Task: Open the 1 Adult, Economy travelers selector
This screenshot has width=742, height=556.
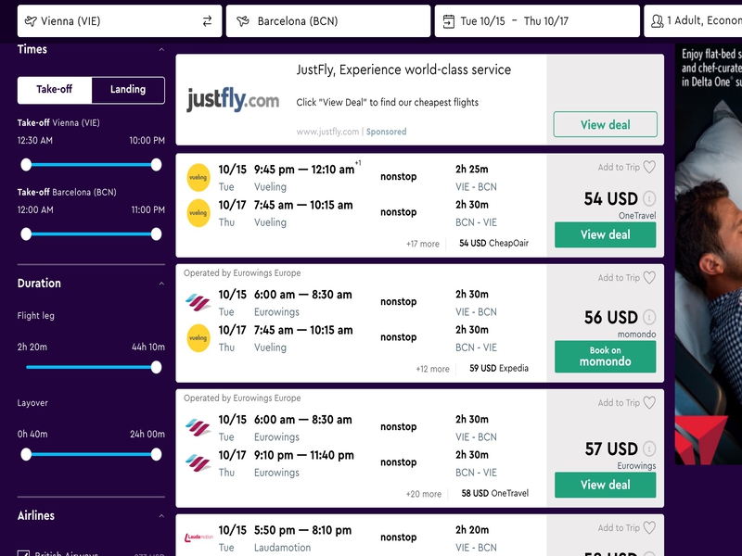Action: (693, 21)
